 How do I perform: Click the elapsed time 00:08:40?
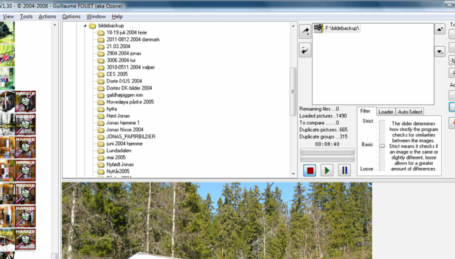coord(327,144)
